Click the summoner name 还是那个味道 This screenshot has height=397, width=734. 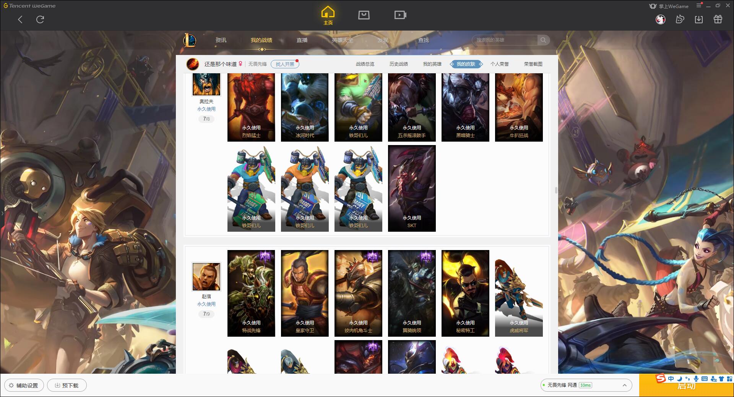coord(221,64)
